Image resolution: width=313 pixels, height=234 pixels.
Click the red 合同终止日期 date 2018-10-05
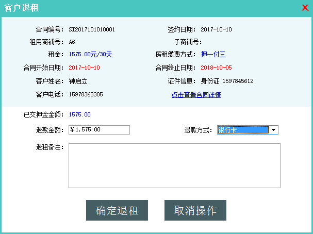[216, 68]
